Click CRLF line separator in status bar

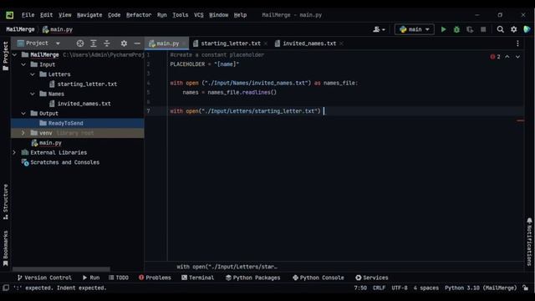[x=379, y=288]
